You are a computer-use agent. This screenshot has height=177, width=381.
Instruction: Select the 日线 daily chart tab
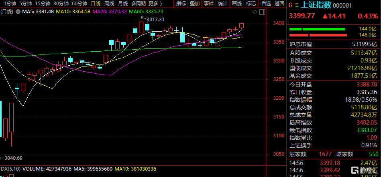pyautogui.click(x=95, y=4)
